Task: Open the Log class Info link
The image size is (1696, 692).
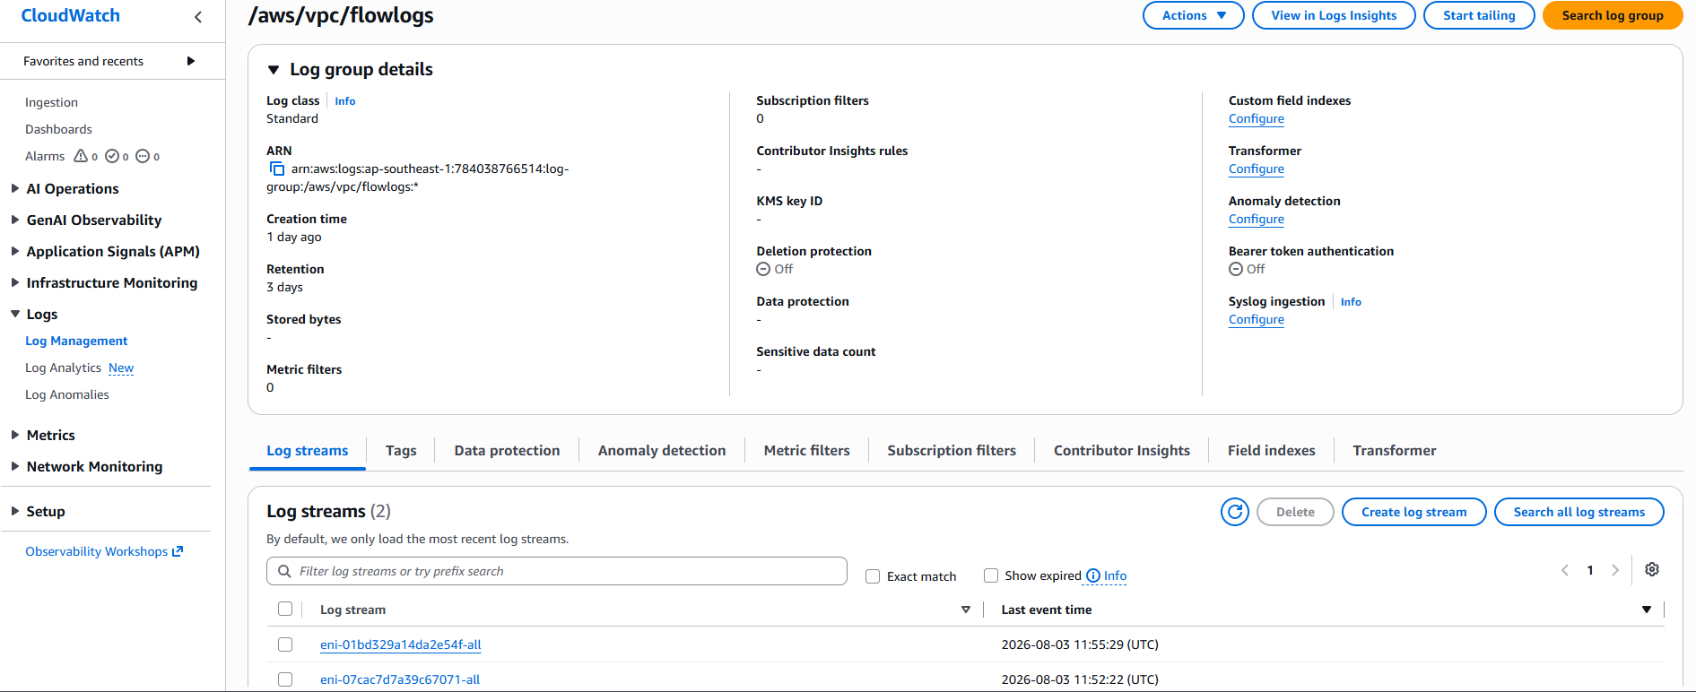Action: [x=345, y=101]
